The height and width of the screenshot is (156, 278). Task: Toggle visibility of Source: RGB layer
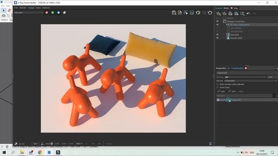pyautogui.click(x=217, y=38)
